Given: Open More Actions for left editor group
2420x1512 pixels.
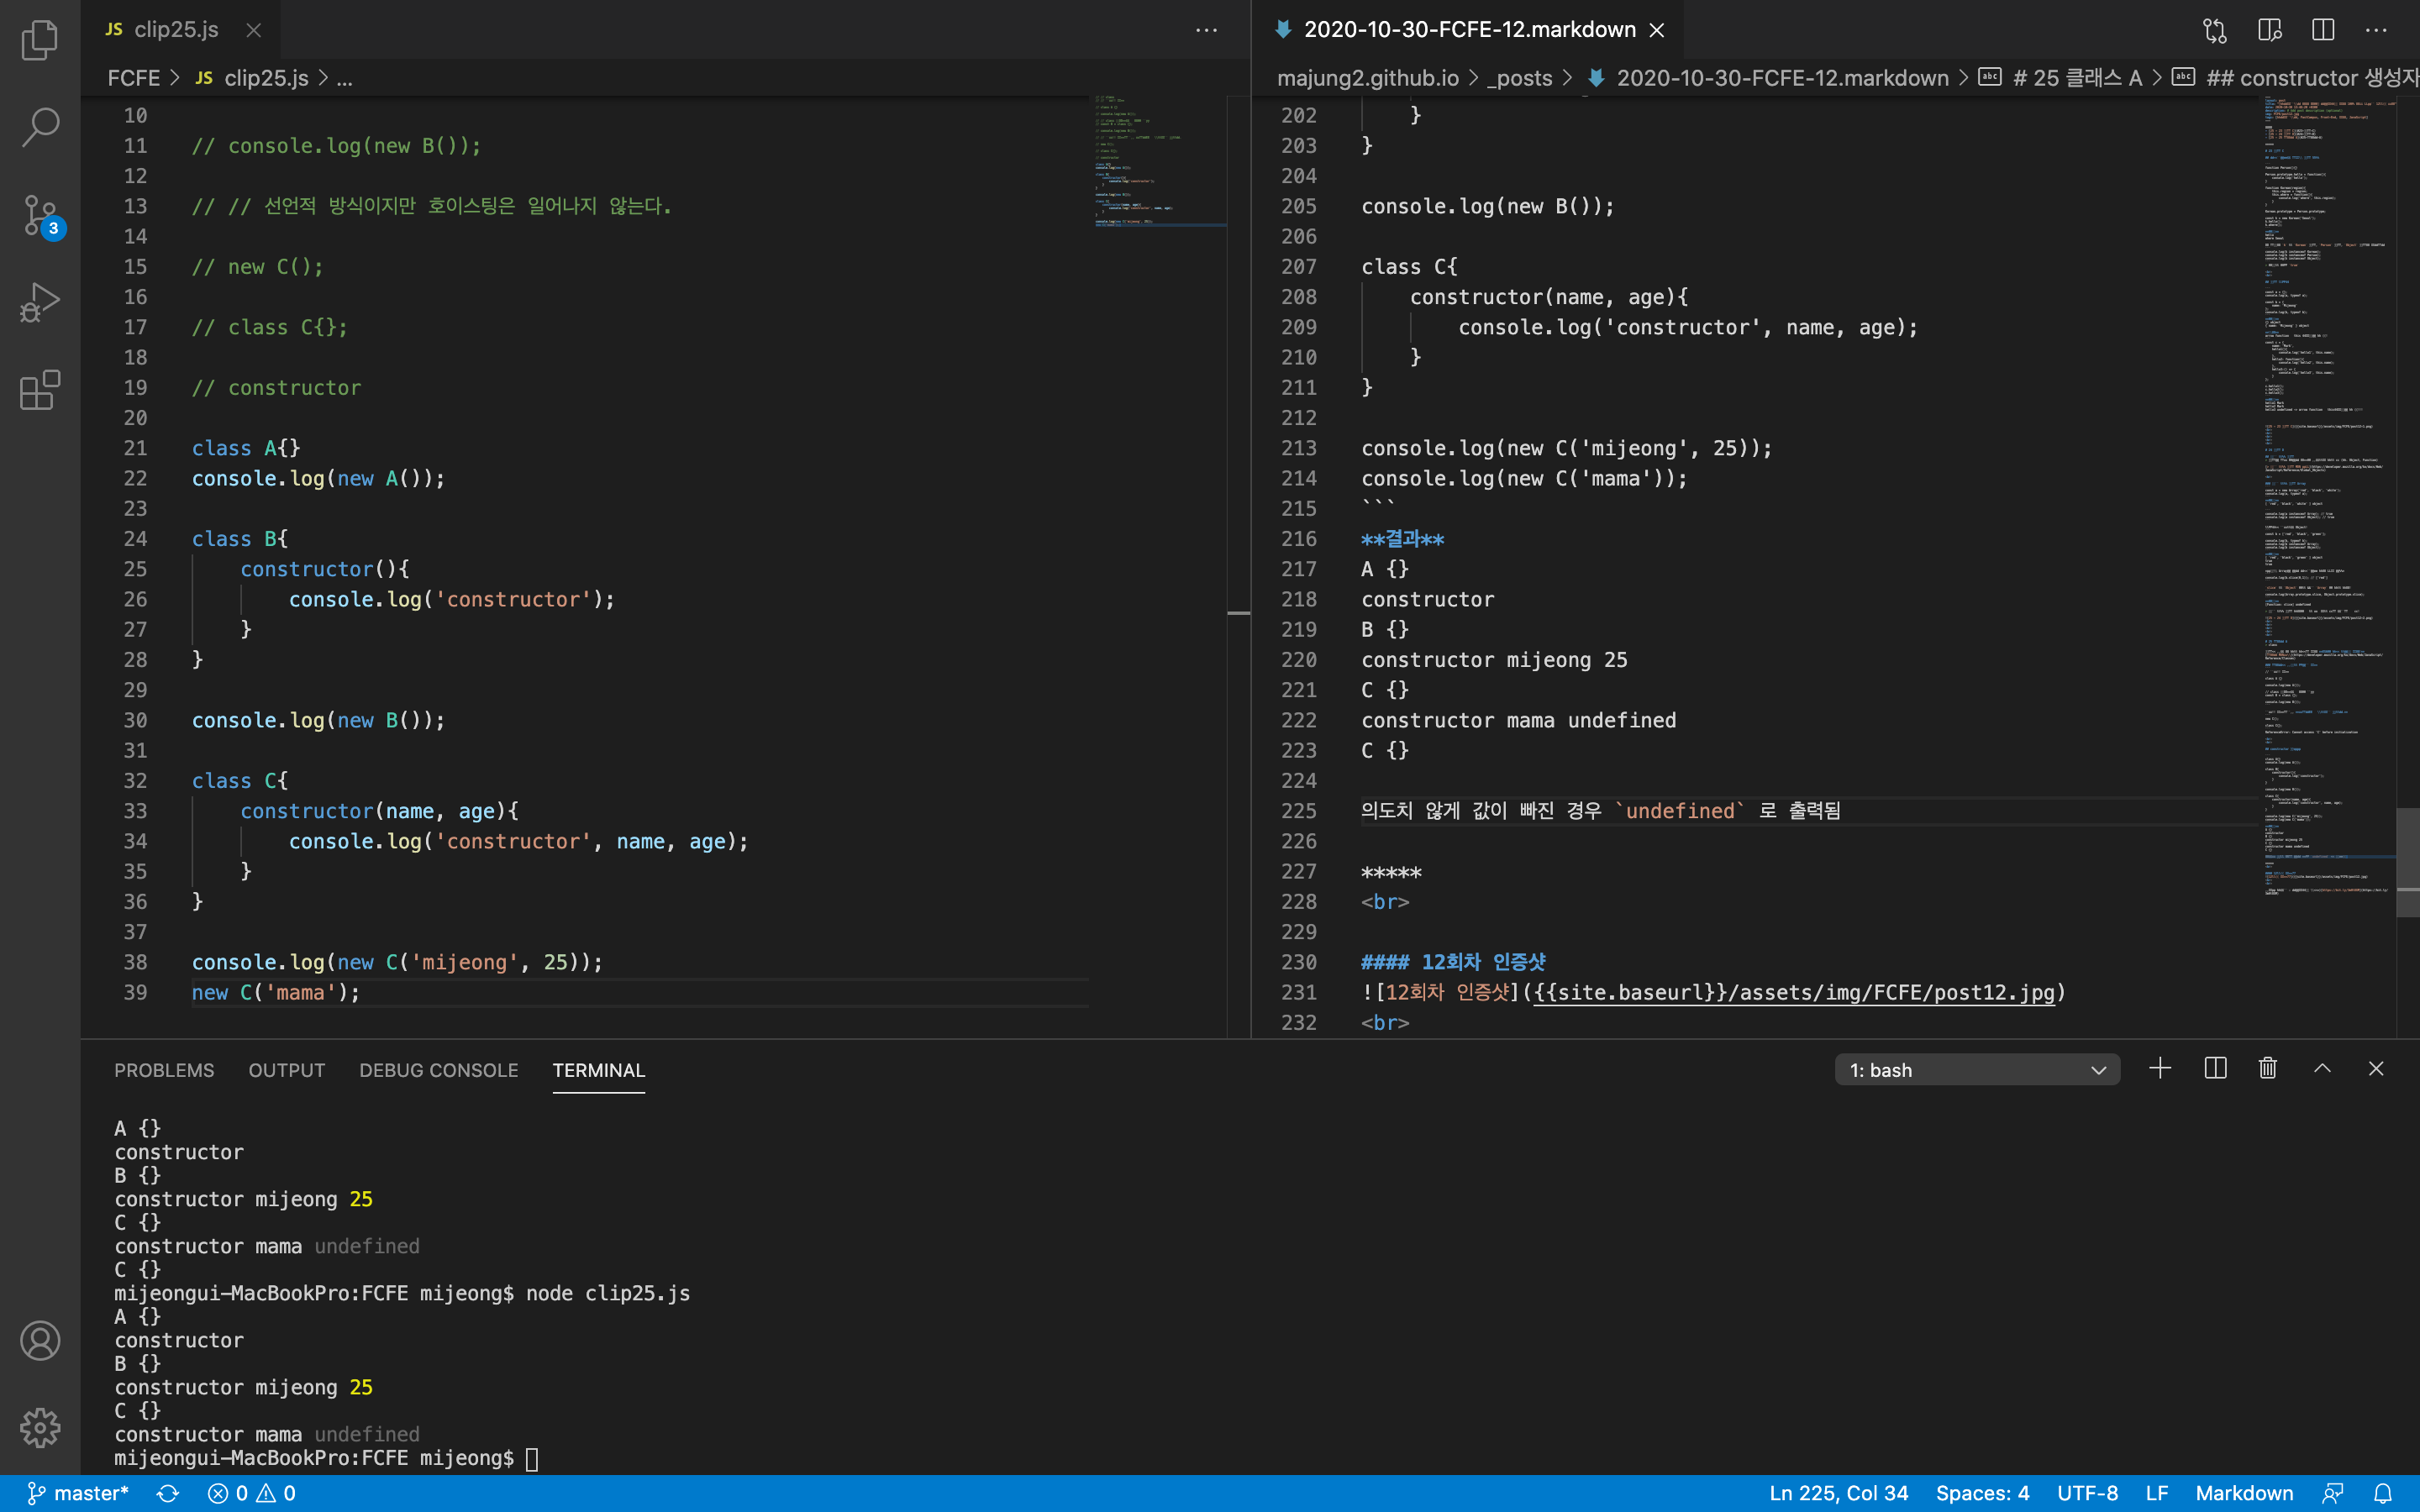Looking at the screenshot, I should pos(1206,30).
